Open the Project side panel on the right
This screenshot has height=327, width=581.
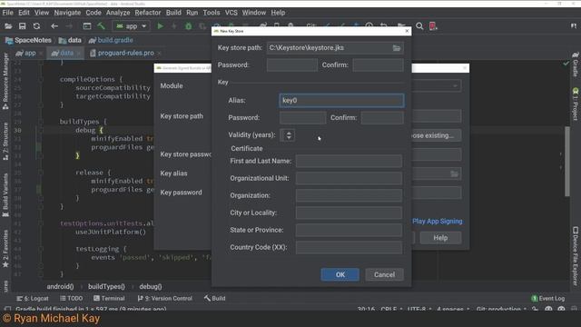pyautogui.click(x=575, y=104)
